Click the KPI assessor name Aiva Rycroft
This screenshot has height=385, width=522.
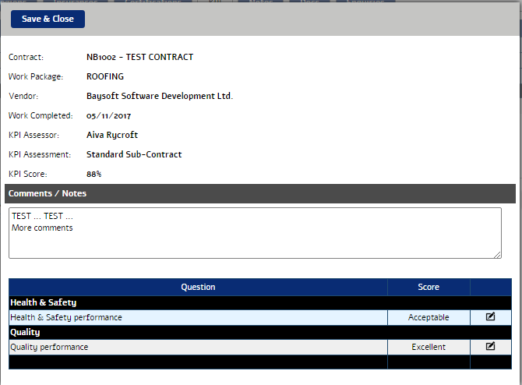click(113, 135)
